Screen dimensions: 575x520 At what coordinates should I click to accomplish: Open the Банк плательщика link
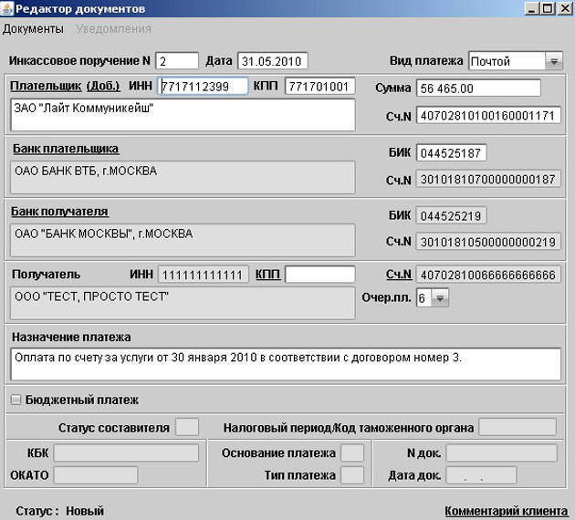coord(66,149)
